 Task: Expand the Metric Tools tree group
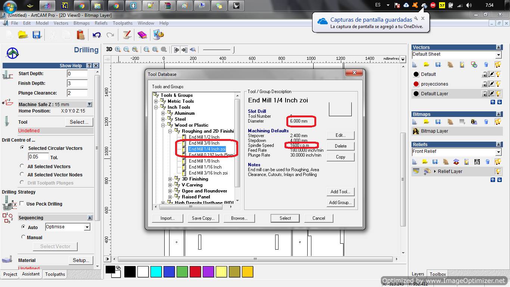click(x=156, y=101)
